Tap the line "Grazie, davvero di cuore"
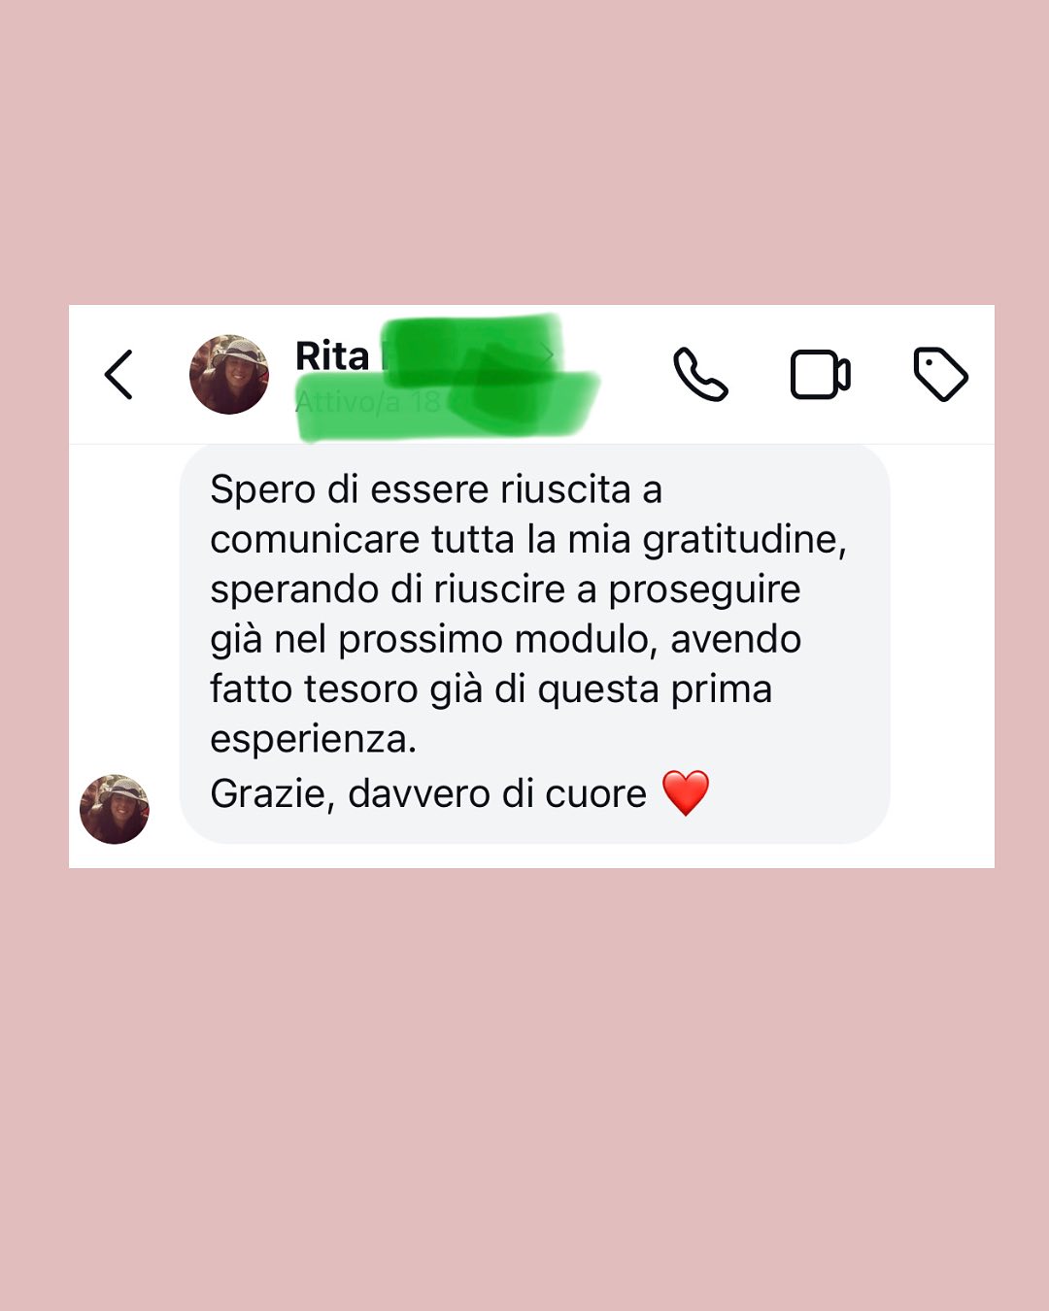Viewport: 1049px width, 1311px height. pos(428,794)
